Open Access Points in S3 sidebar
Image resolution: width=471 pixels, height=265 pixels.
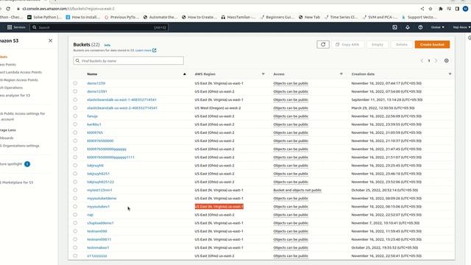point(8,65)
